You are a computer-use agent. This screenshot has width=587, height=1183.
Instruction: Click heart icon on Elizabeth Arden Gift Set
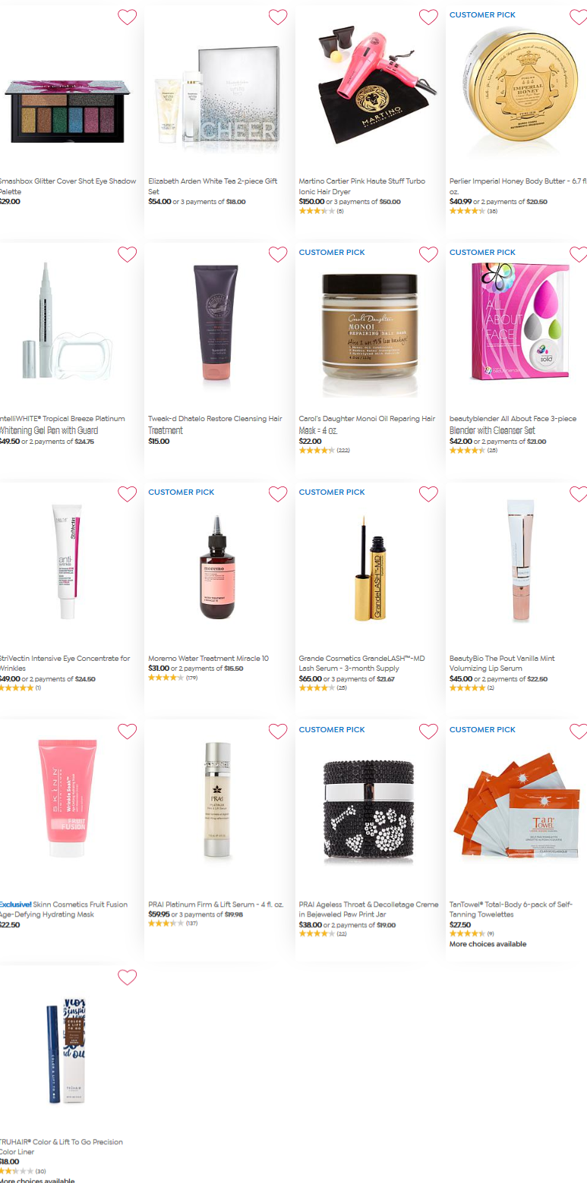(x=278, y=17)
